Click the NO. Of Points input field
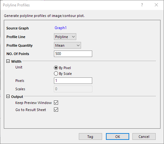The height and width of the screenshot is (144, 164). coord(73,54)
